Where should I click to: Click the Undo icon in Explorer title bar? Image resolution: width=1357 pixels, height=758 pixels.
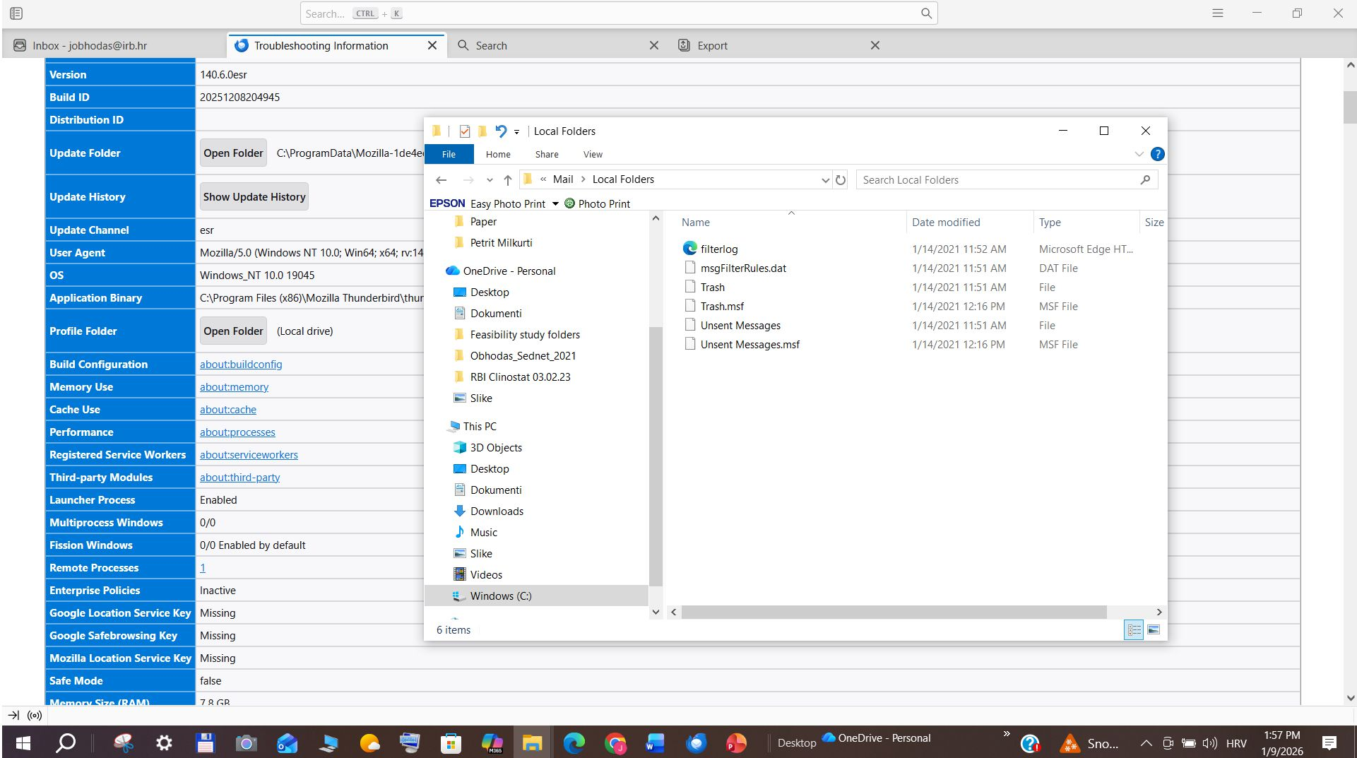click(501, 131)
